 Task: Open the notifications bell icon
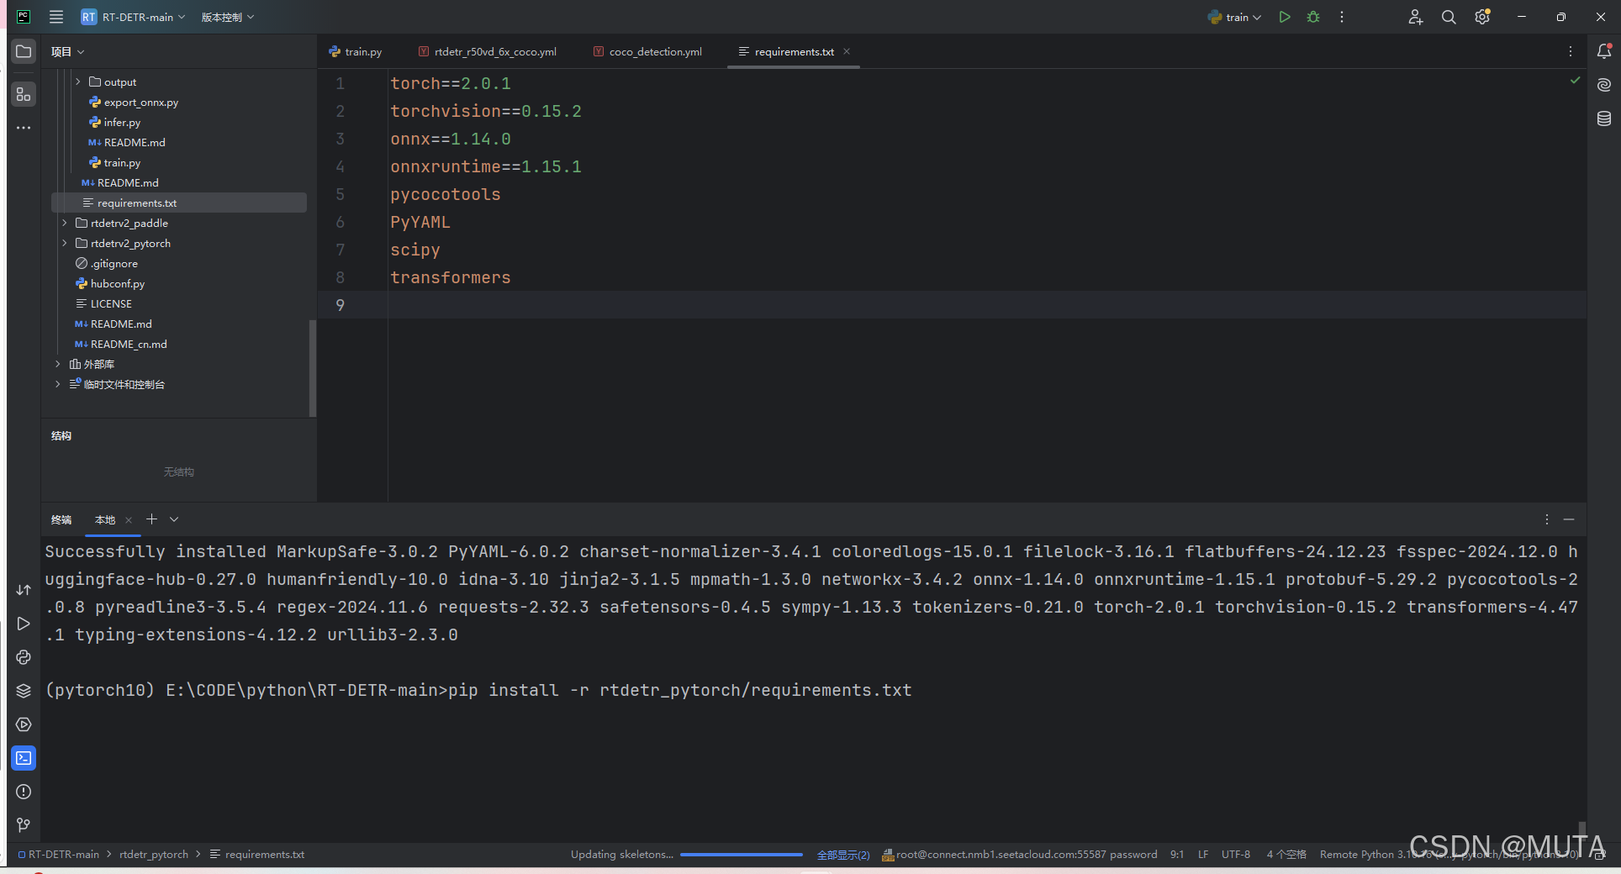coord(1603,51)
